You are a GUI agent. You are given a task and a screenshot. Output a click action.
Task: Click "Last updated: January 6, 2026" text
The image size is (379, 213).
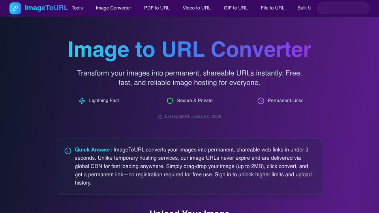193,116
